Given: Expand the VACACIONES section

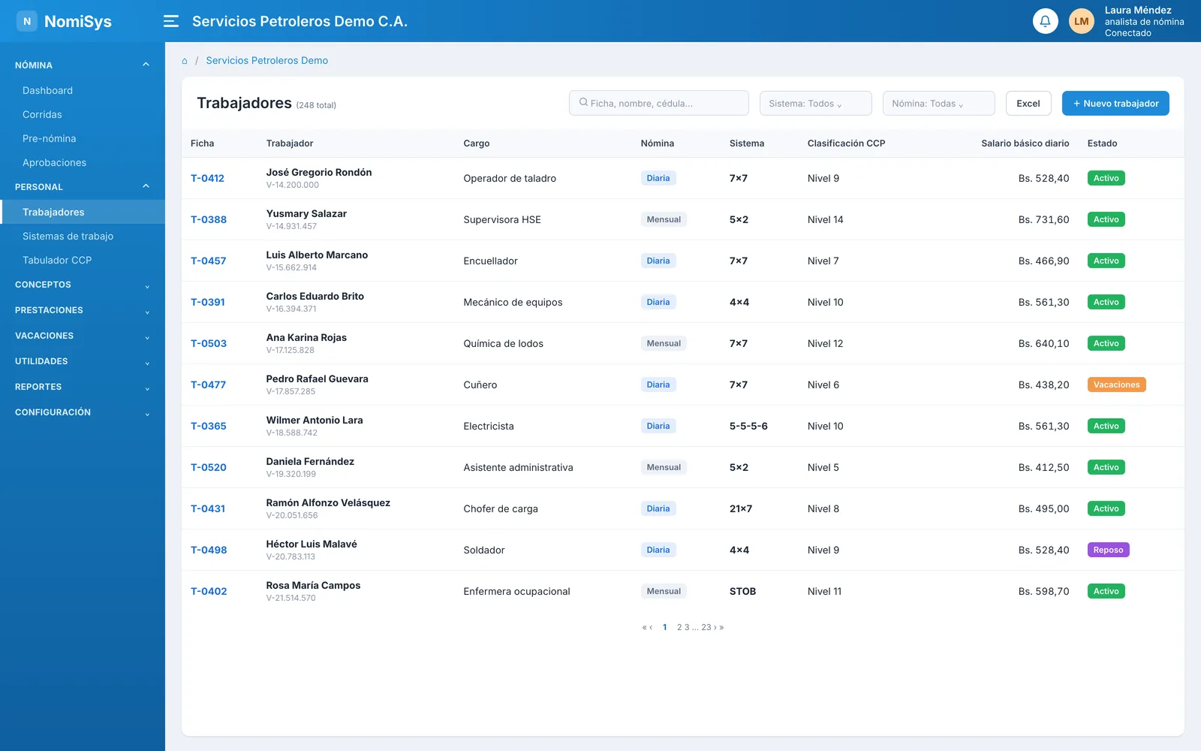Looking at the screenshot, I should tap(83, 336).
